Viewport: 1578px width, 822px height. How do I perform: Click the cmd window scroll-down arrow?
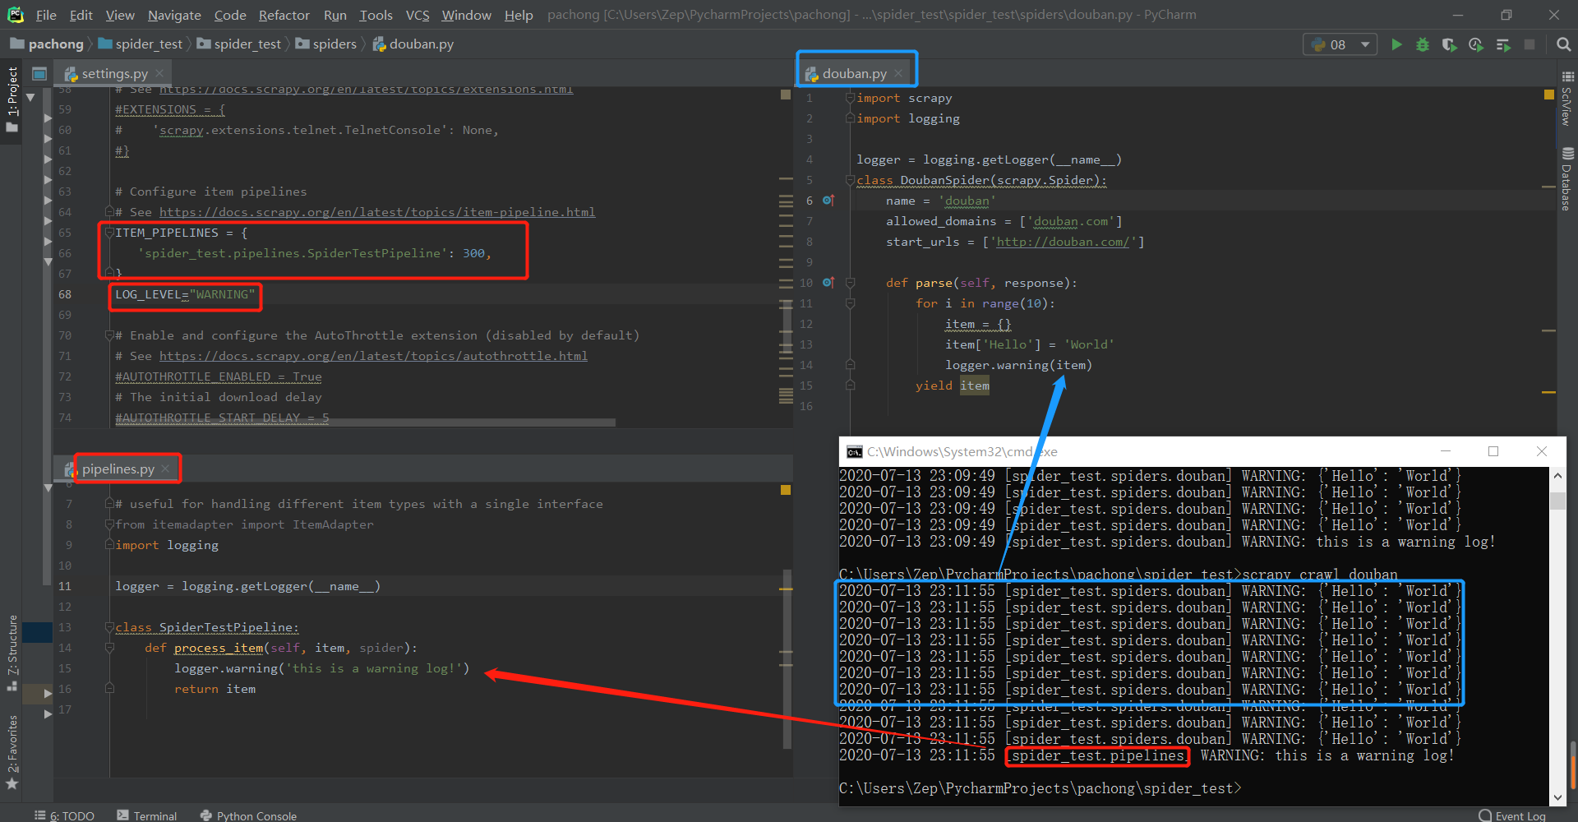click(1557, 797)
